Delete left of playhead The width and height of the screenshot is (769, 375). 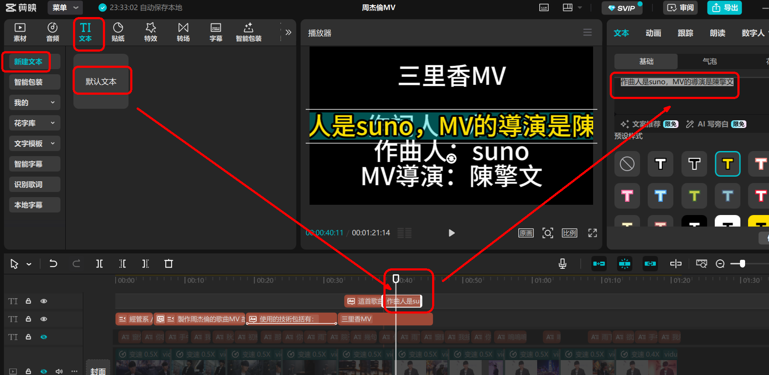[x=123, y=264]
